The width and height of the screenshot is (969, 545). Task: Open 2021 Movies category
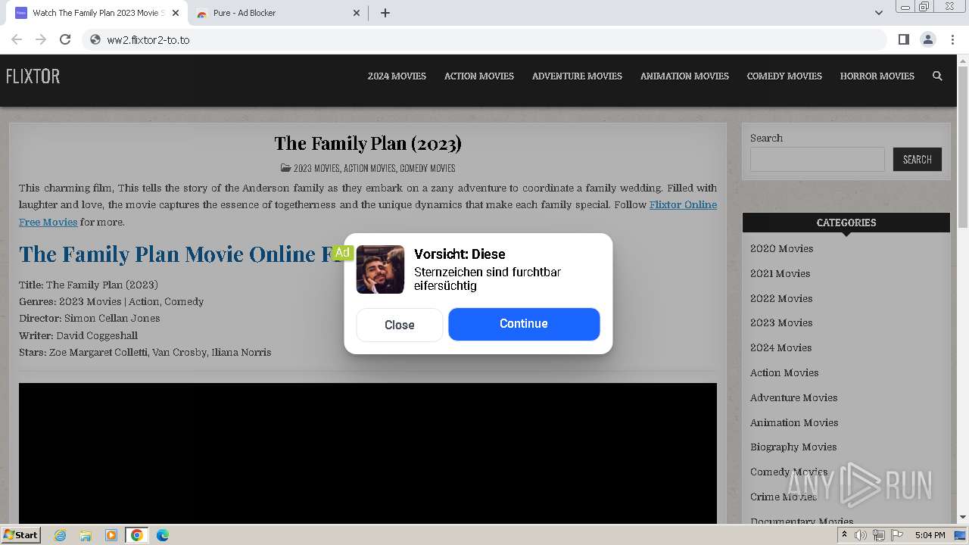[780, 273]
